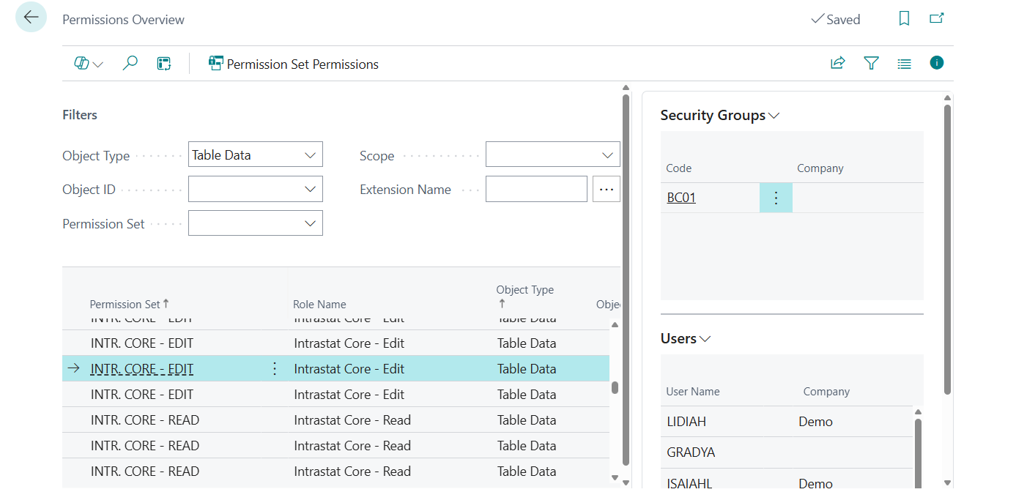Open the page information icon

click(x=936, y=63)
